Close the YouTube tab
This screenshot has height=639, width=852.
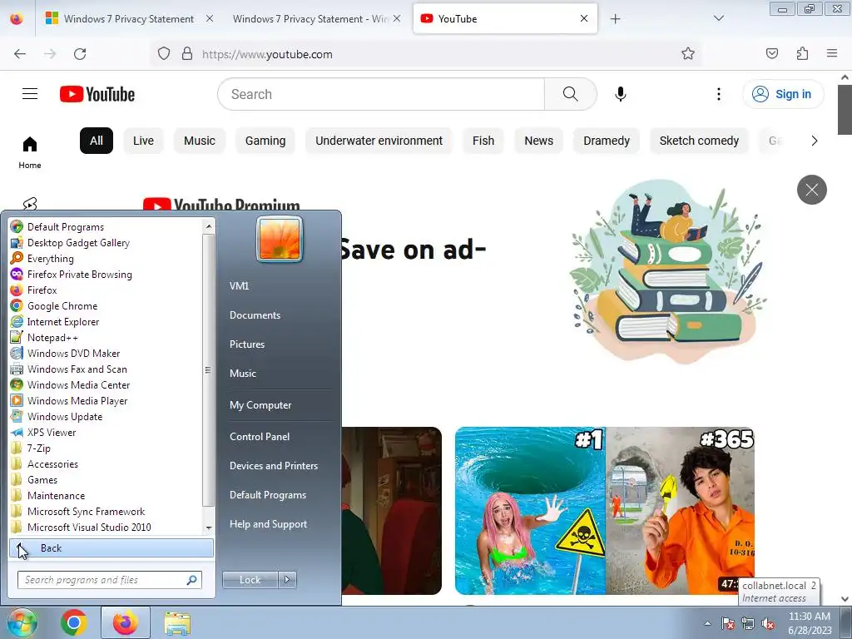[x=583, y=18]
